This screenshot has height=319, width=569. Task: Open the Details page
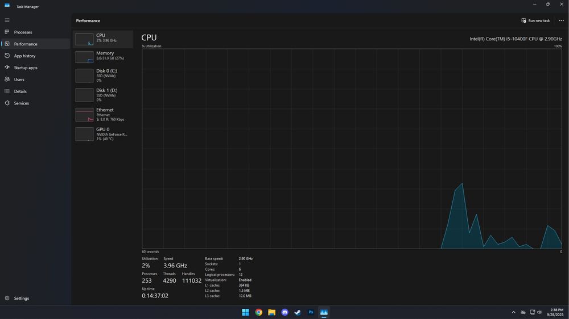(35, 91)
